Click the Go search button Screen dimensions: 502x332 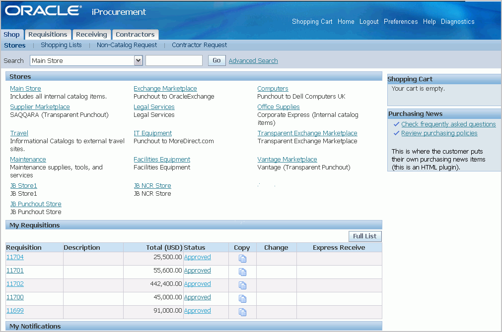point(216,60)
